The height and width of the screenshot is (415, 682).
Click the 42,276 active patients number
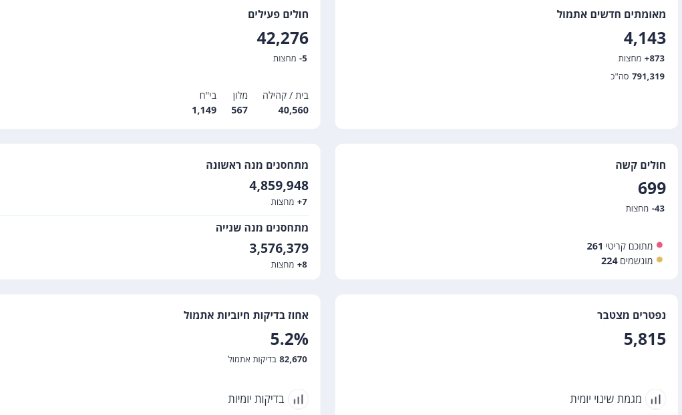283,38
